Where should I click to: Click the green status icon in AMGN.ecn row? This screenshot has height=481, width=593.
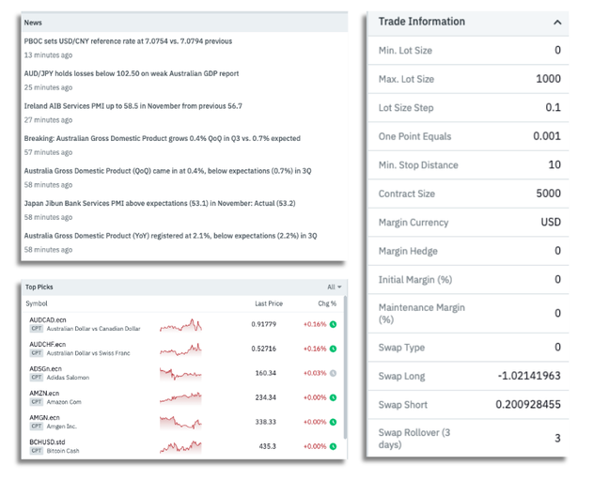point(333,422)
